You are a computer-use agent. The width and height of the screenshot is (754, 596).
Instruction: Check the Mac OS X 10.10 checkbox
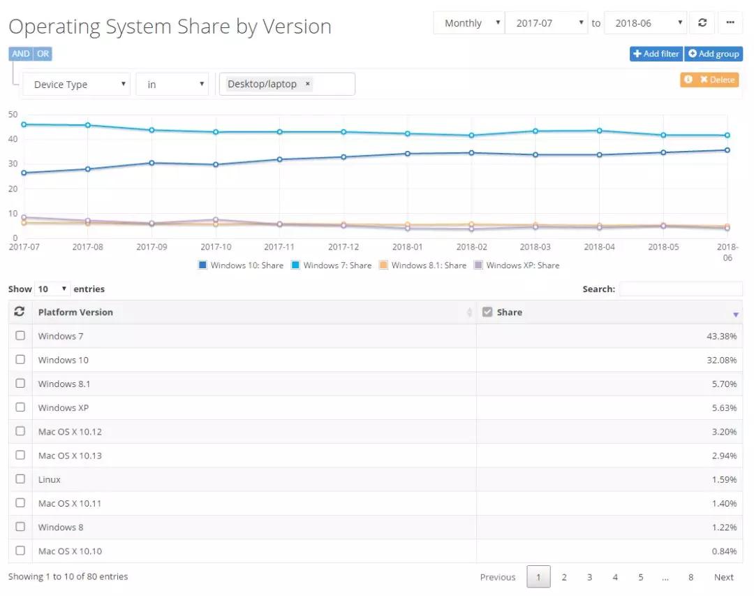point(20,551)
